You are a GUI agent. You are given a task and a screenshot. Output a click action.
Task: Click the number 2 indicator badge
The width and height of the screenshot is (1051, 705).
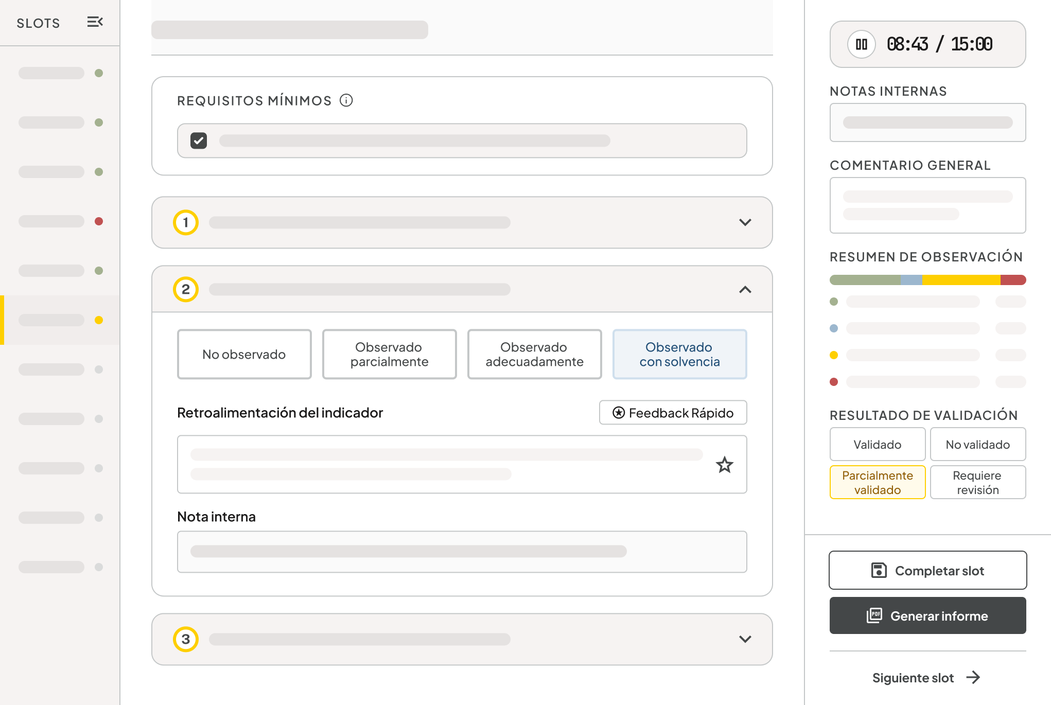[x=186, y=289]
